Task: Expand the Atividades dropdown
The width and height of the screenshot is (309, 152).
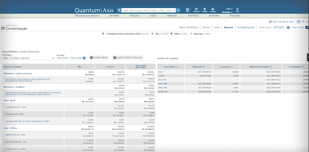Action: 227,12
